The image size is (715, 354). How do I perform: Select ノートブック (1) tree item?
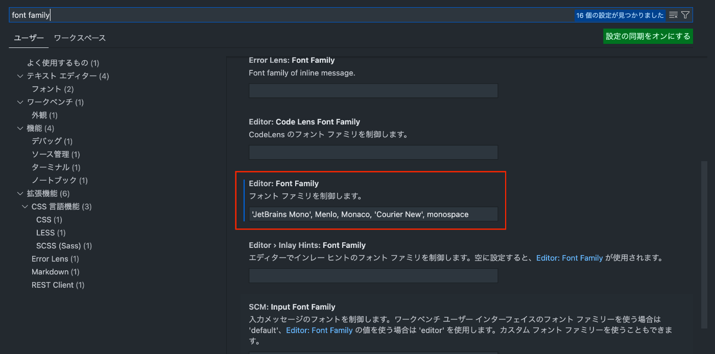point(60,181)
